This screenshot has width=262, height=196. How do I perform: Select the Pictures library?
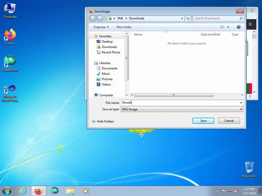(107, 79)
